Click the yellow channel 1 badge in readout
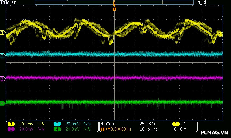The width and height of the screenshot is (231, 138). 11,124
